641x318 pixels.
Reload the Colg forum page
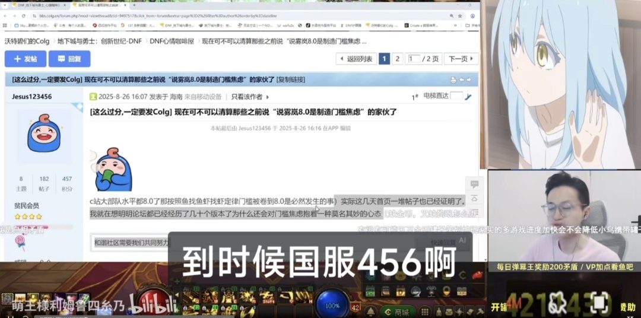23,15
